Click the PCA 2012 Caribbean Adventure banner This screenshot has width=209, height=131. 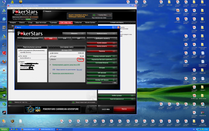coord(53,109)
